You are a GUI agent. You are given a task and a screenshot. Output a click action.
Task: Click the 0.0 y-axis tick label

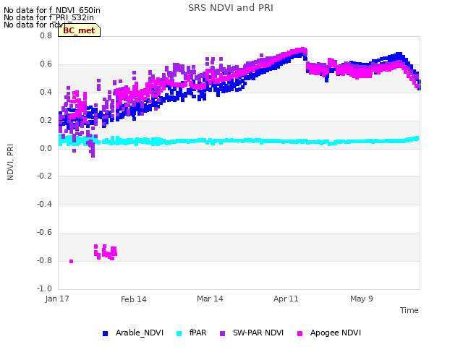(46, 148)
